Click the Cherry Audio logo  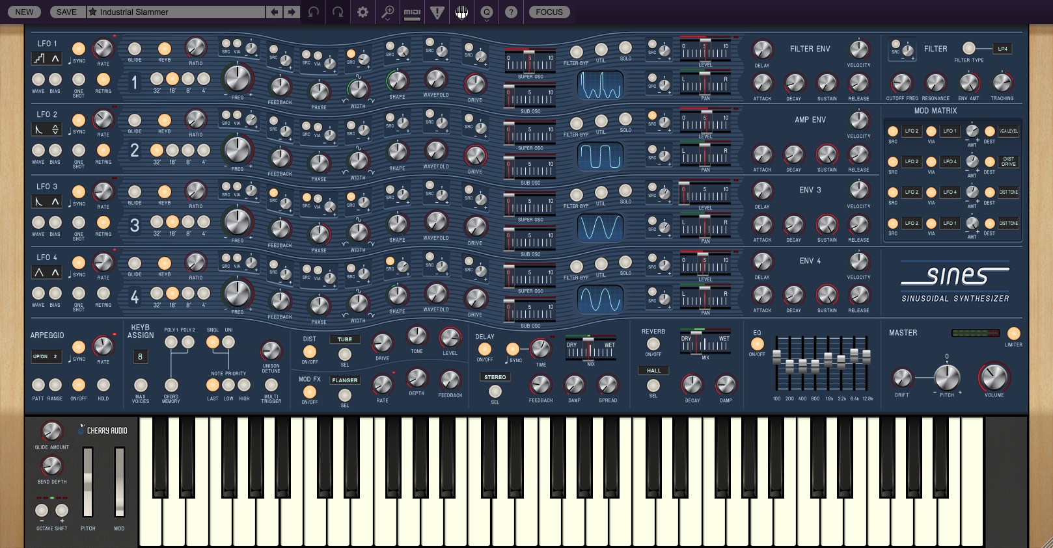[x=103, y=430]
